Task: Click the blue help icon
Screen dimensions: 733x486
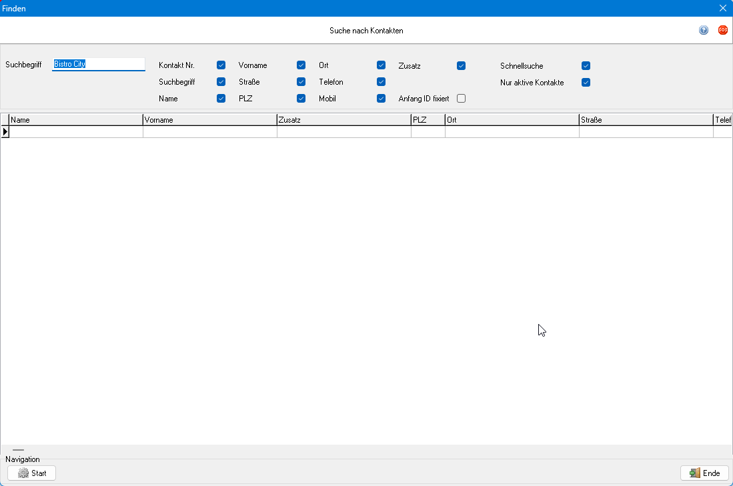Action: tap(704, 30)
